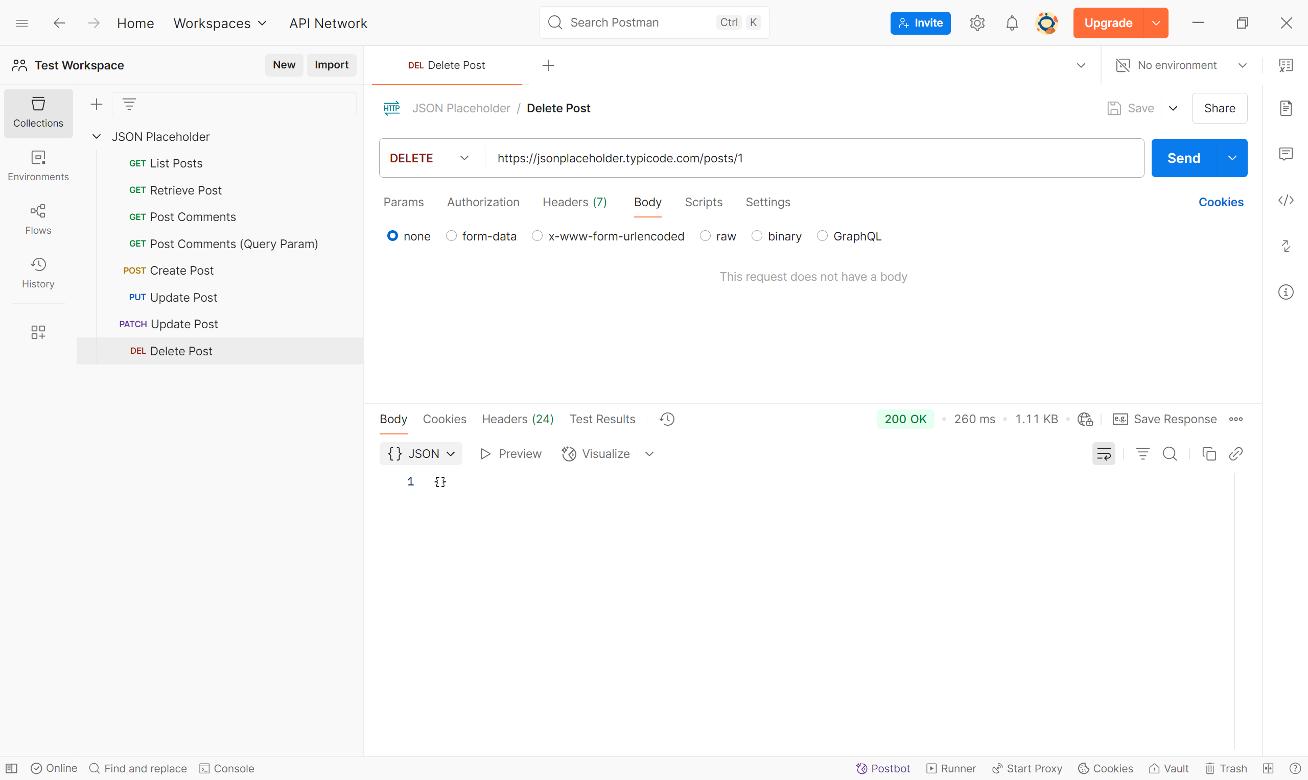Click the response link icon
This screenshot has width=1308, height=780.
click(1236, 454)
